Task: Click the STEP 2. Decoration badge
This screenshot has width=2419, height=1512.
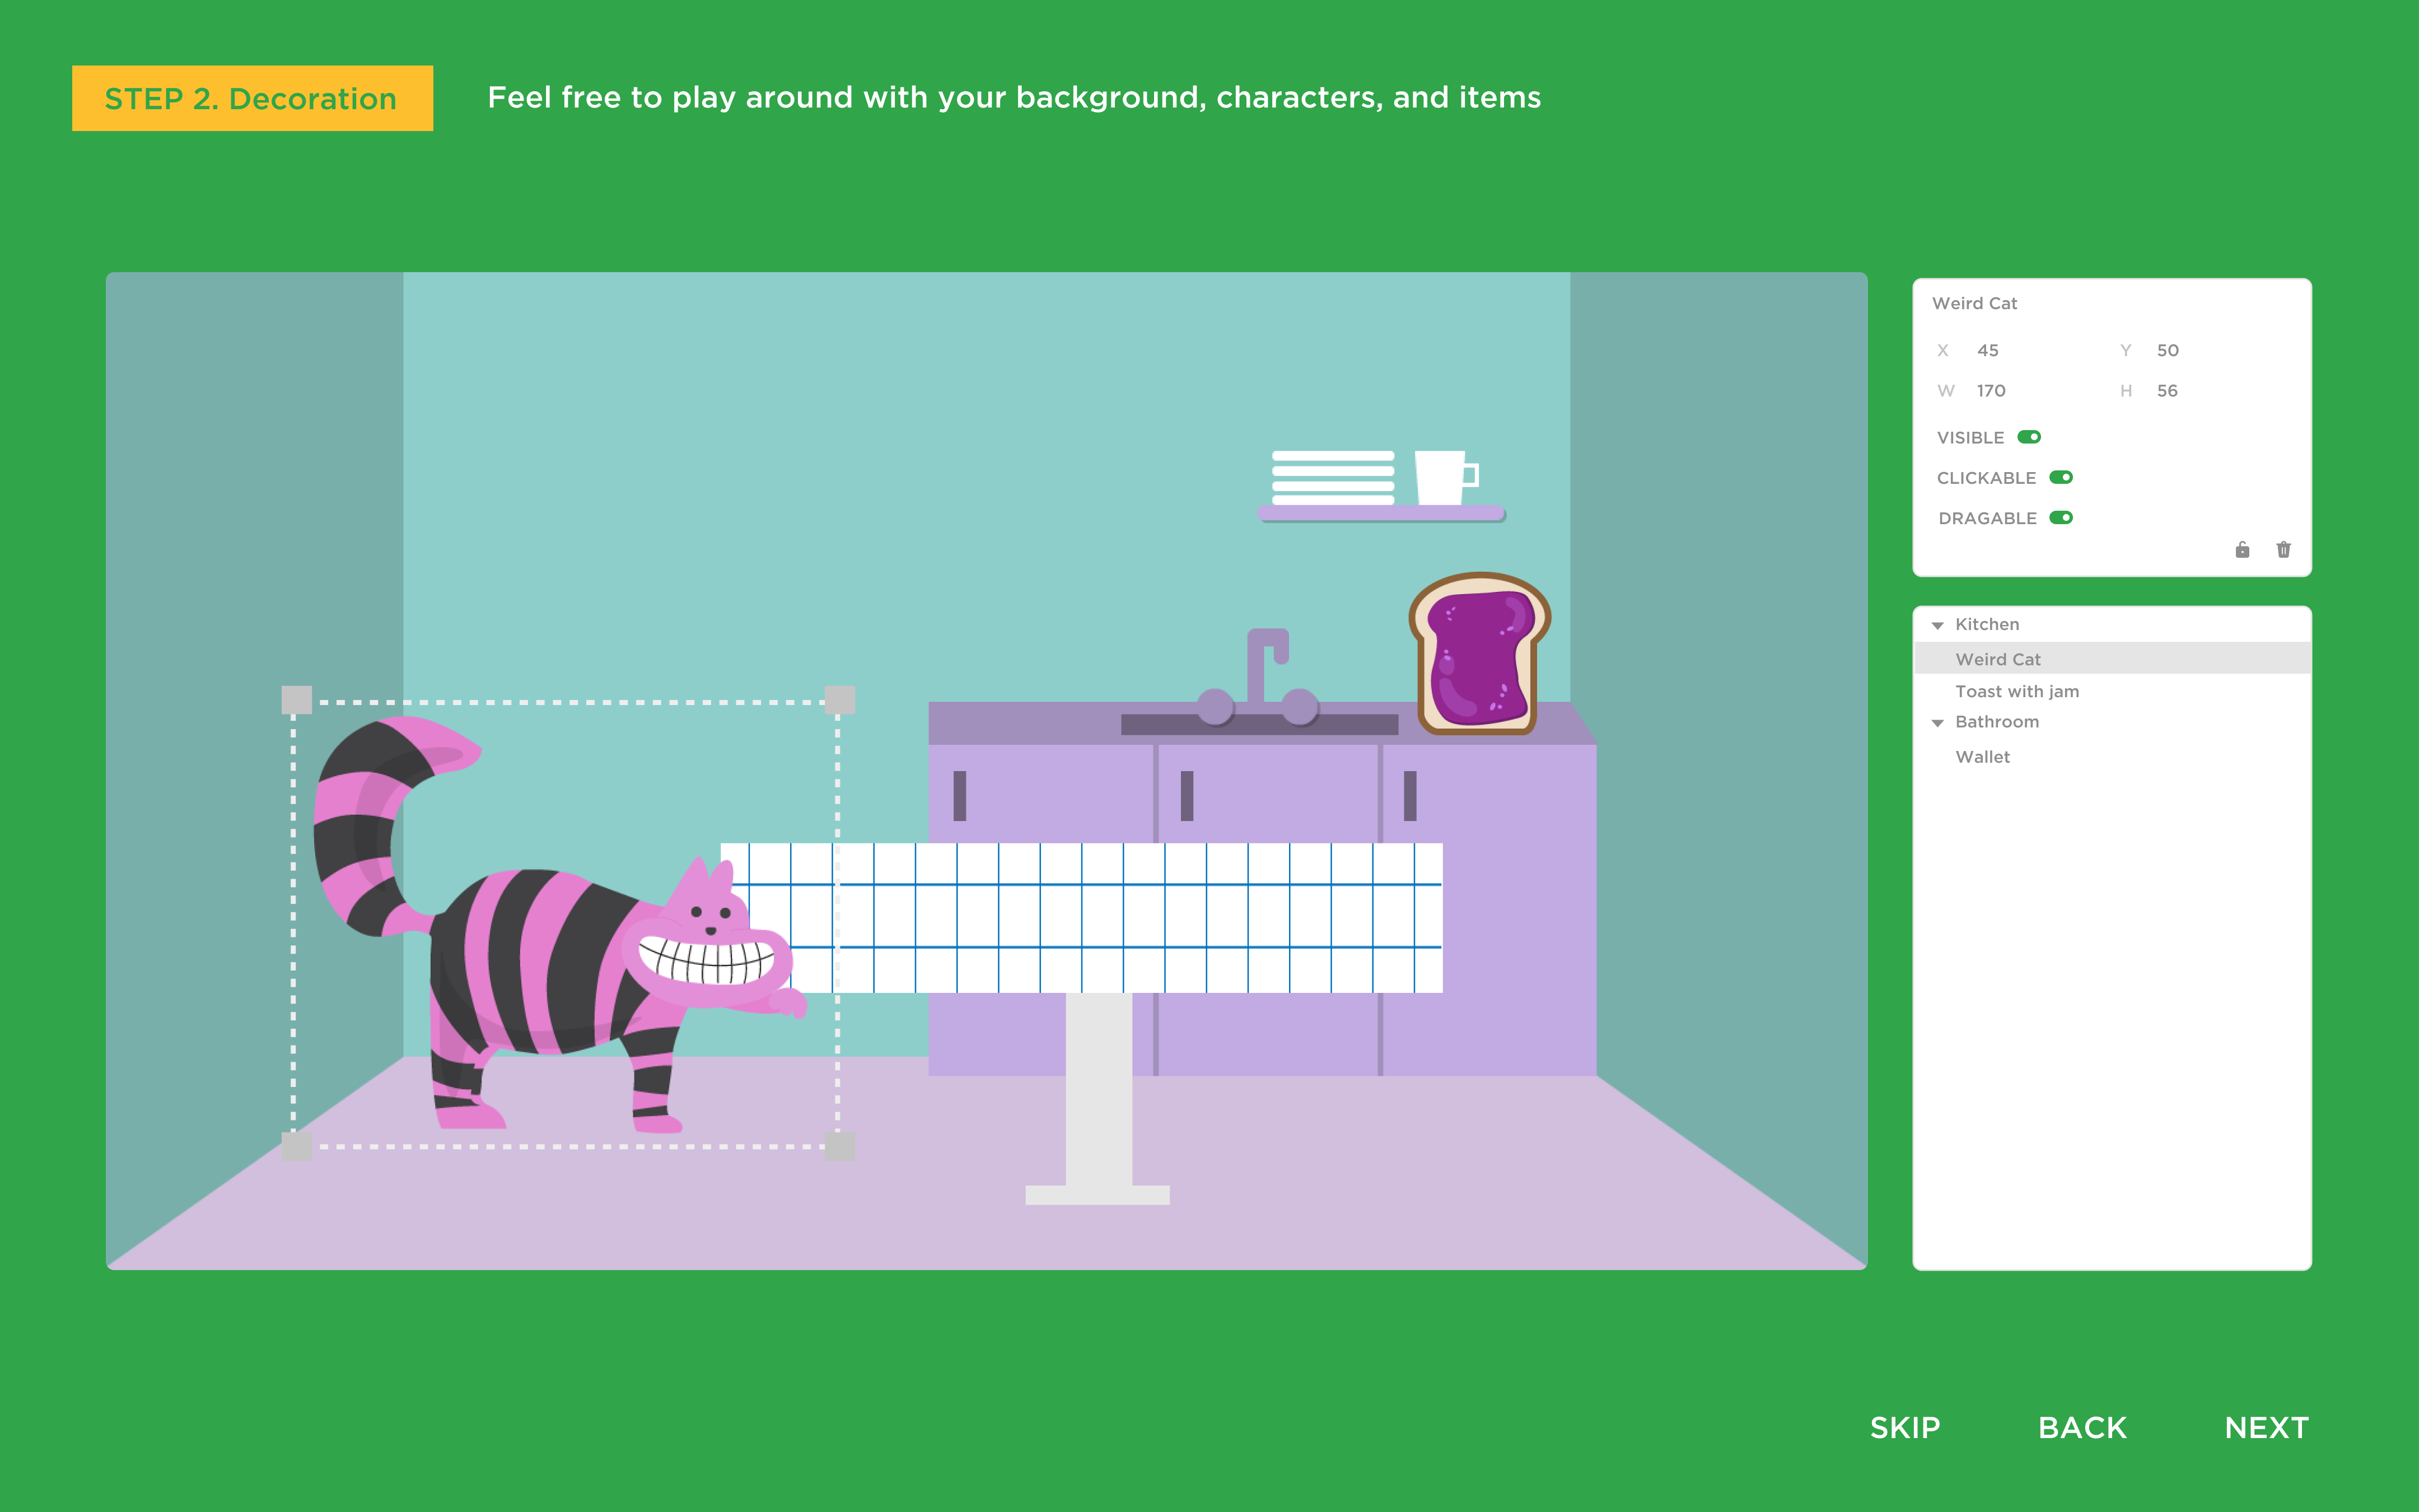Action: click(252, 98)
